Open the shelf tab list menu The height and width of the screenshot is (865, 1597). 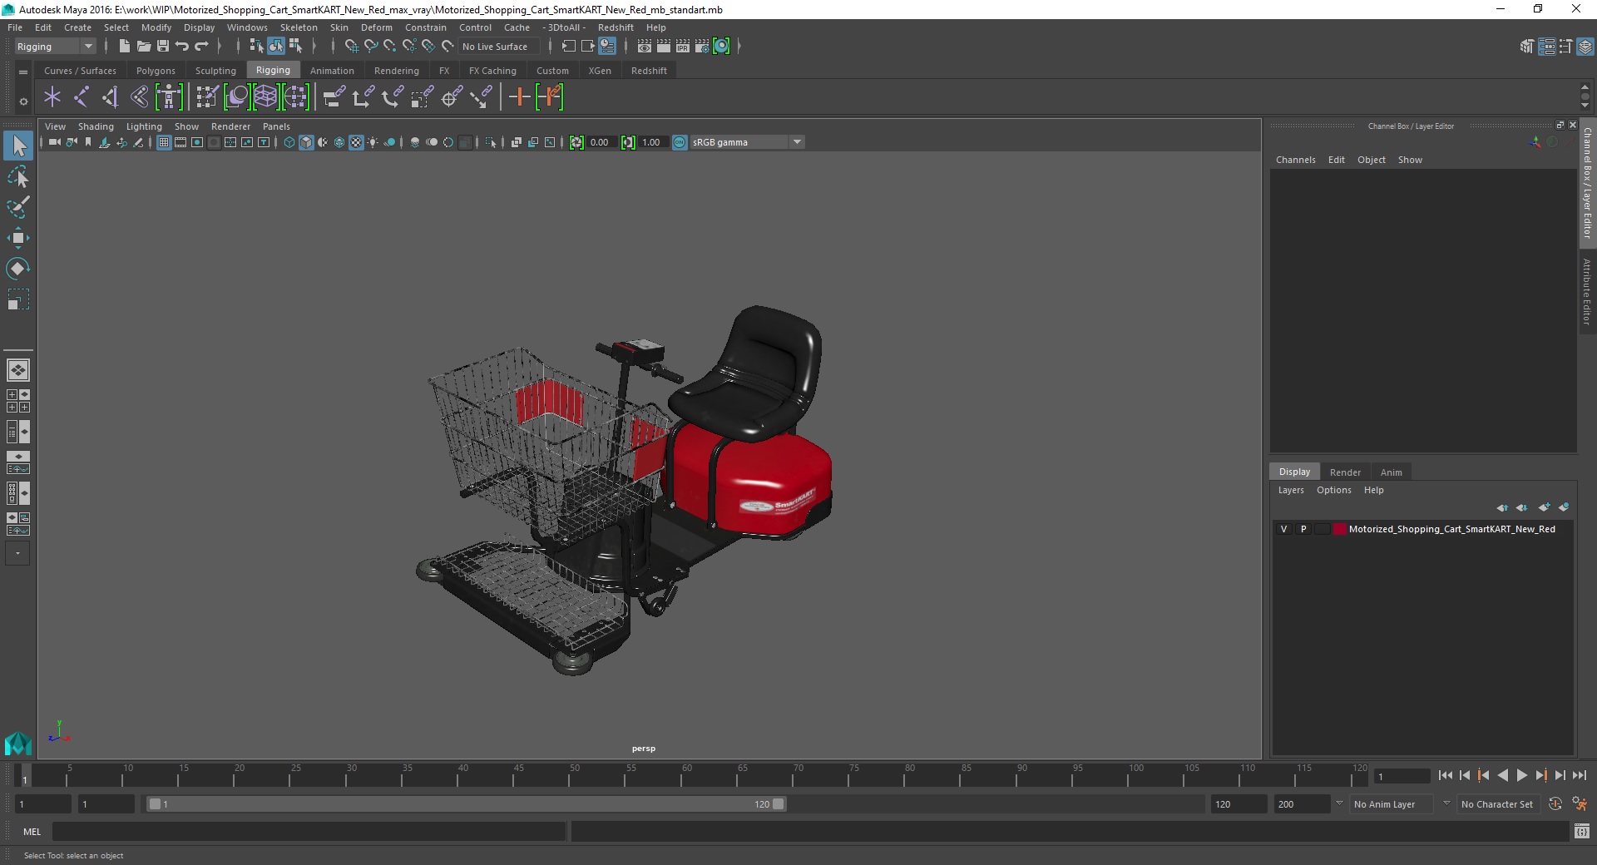coord(23,72)
